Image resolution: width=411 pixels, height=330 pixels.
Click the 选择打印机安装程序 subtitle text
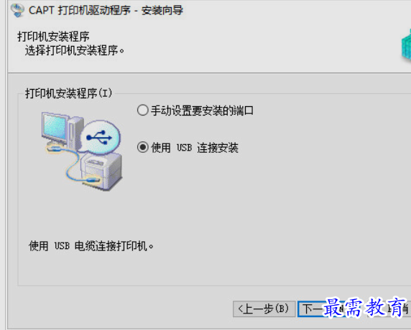pyautogui.click(x=75, y=50)
